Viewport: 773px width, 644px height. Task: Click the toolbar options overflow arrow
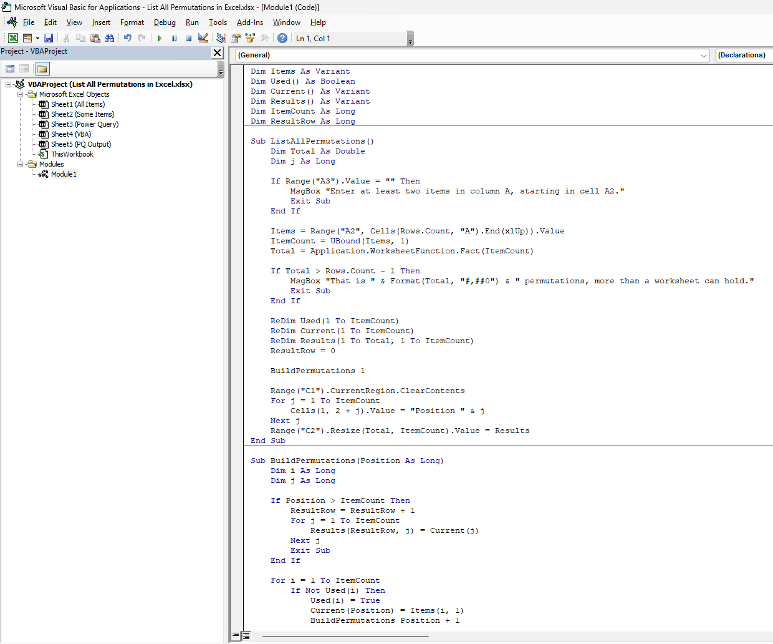tap(410, 39)
